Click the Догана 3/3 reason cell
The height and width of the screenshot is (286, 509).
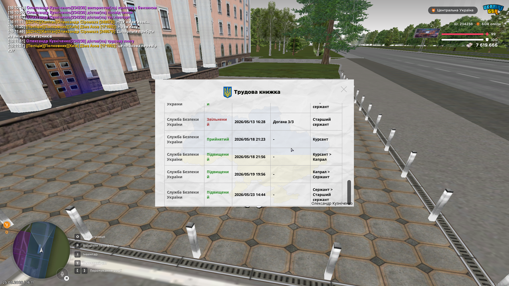coord(290,122)
